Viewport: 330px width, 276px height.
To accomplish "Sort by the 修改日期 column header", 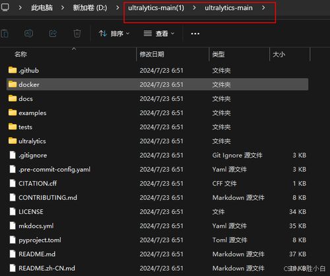I will pyautogui.click(x=152, y=54).
